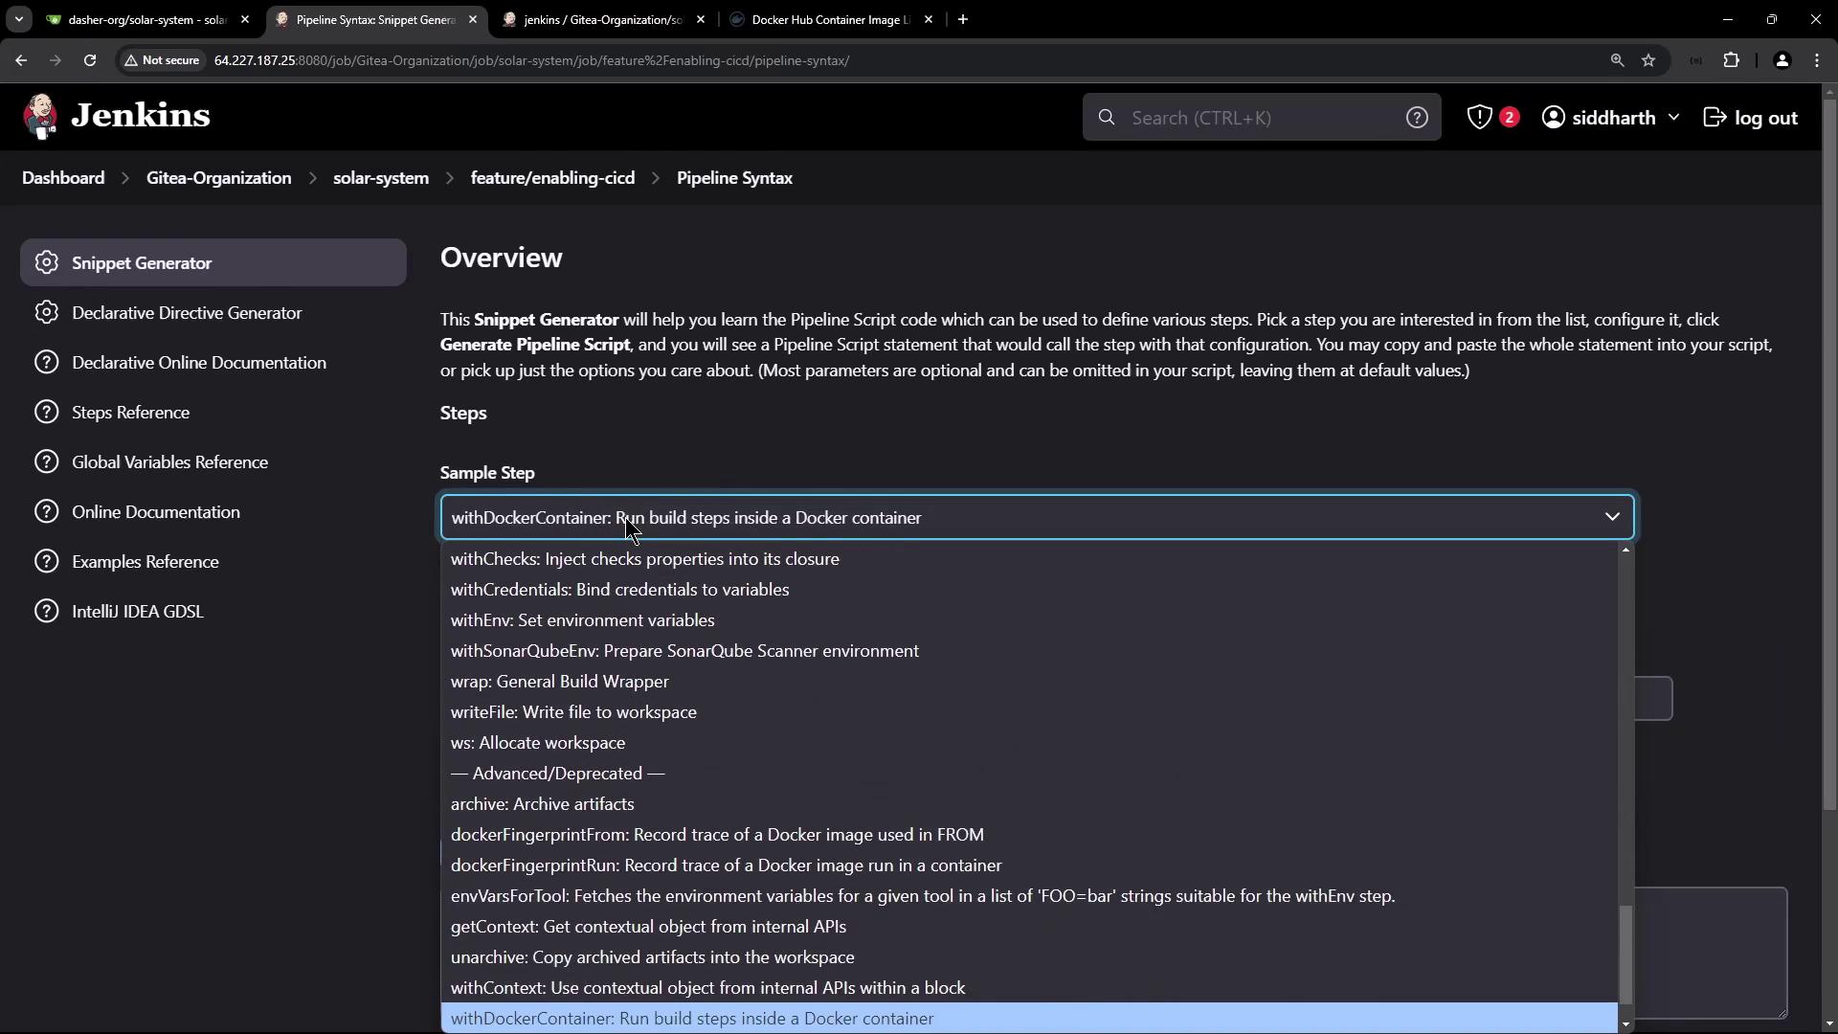Bookmark this page with star icon
The width and height of the screenshot is (1838, 1034).
click(1648, 60)
